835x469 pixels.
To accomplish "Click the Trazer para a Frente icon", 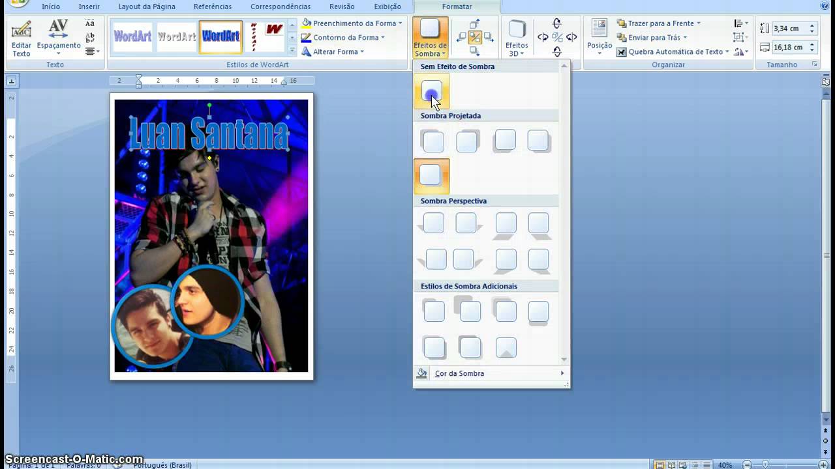I will click(621, 23).
